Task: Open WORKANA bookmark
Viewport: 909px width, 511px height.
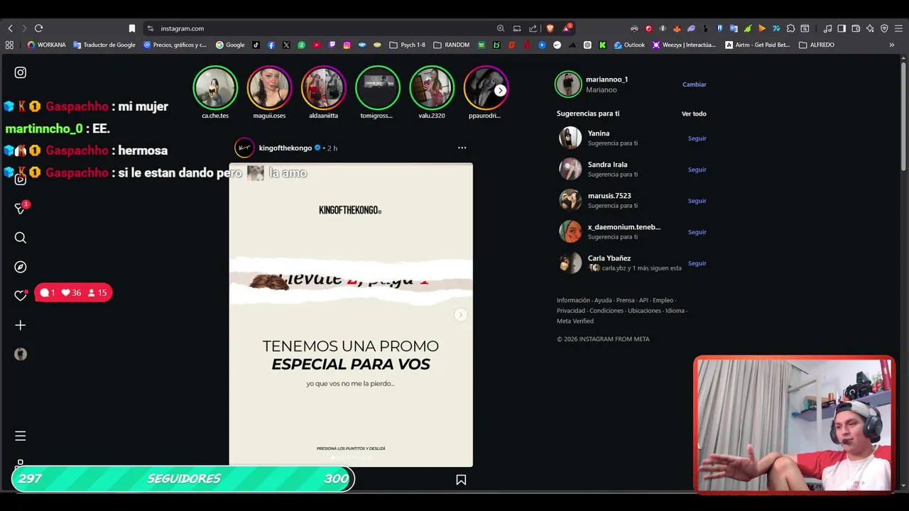Action: pos(46,45)
